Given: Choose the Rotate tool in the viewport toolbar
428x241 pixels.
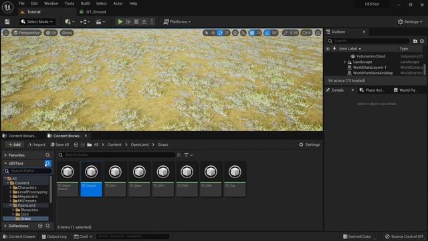Looking at the screenshot, I should 220,33.
